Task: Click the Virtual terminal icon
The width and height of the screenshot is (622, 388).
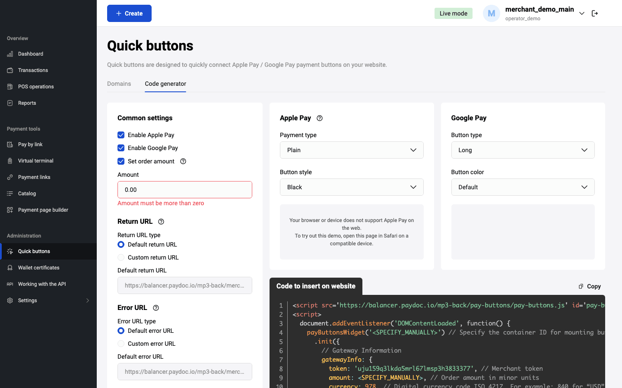Action: 10,161
